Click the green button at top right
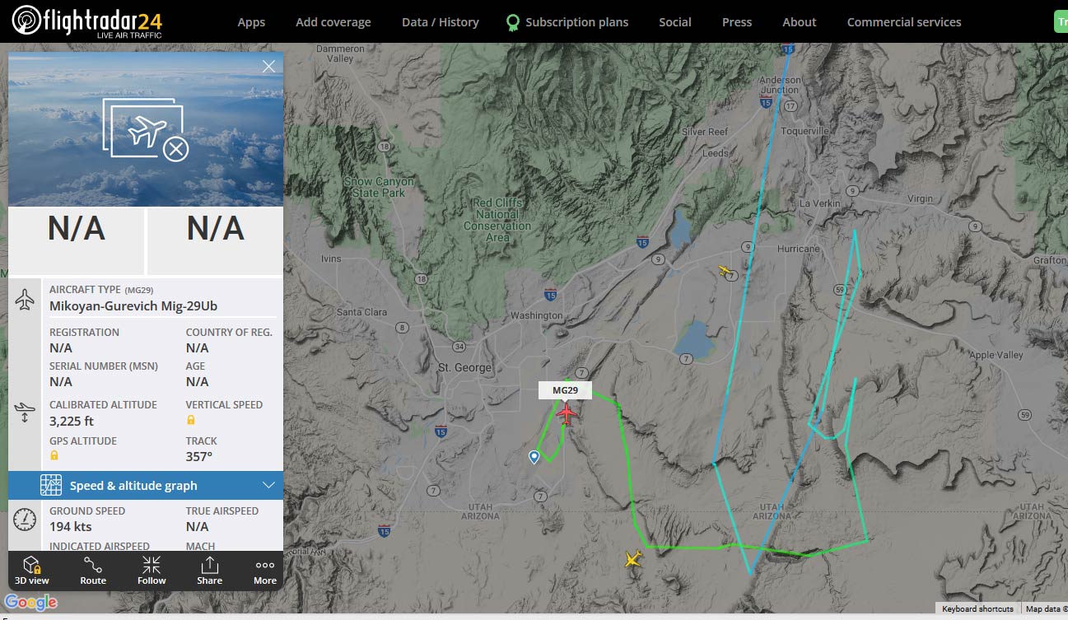This screenshot has width=1068, height=620. click(1061, 22)
